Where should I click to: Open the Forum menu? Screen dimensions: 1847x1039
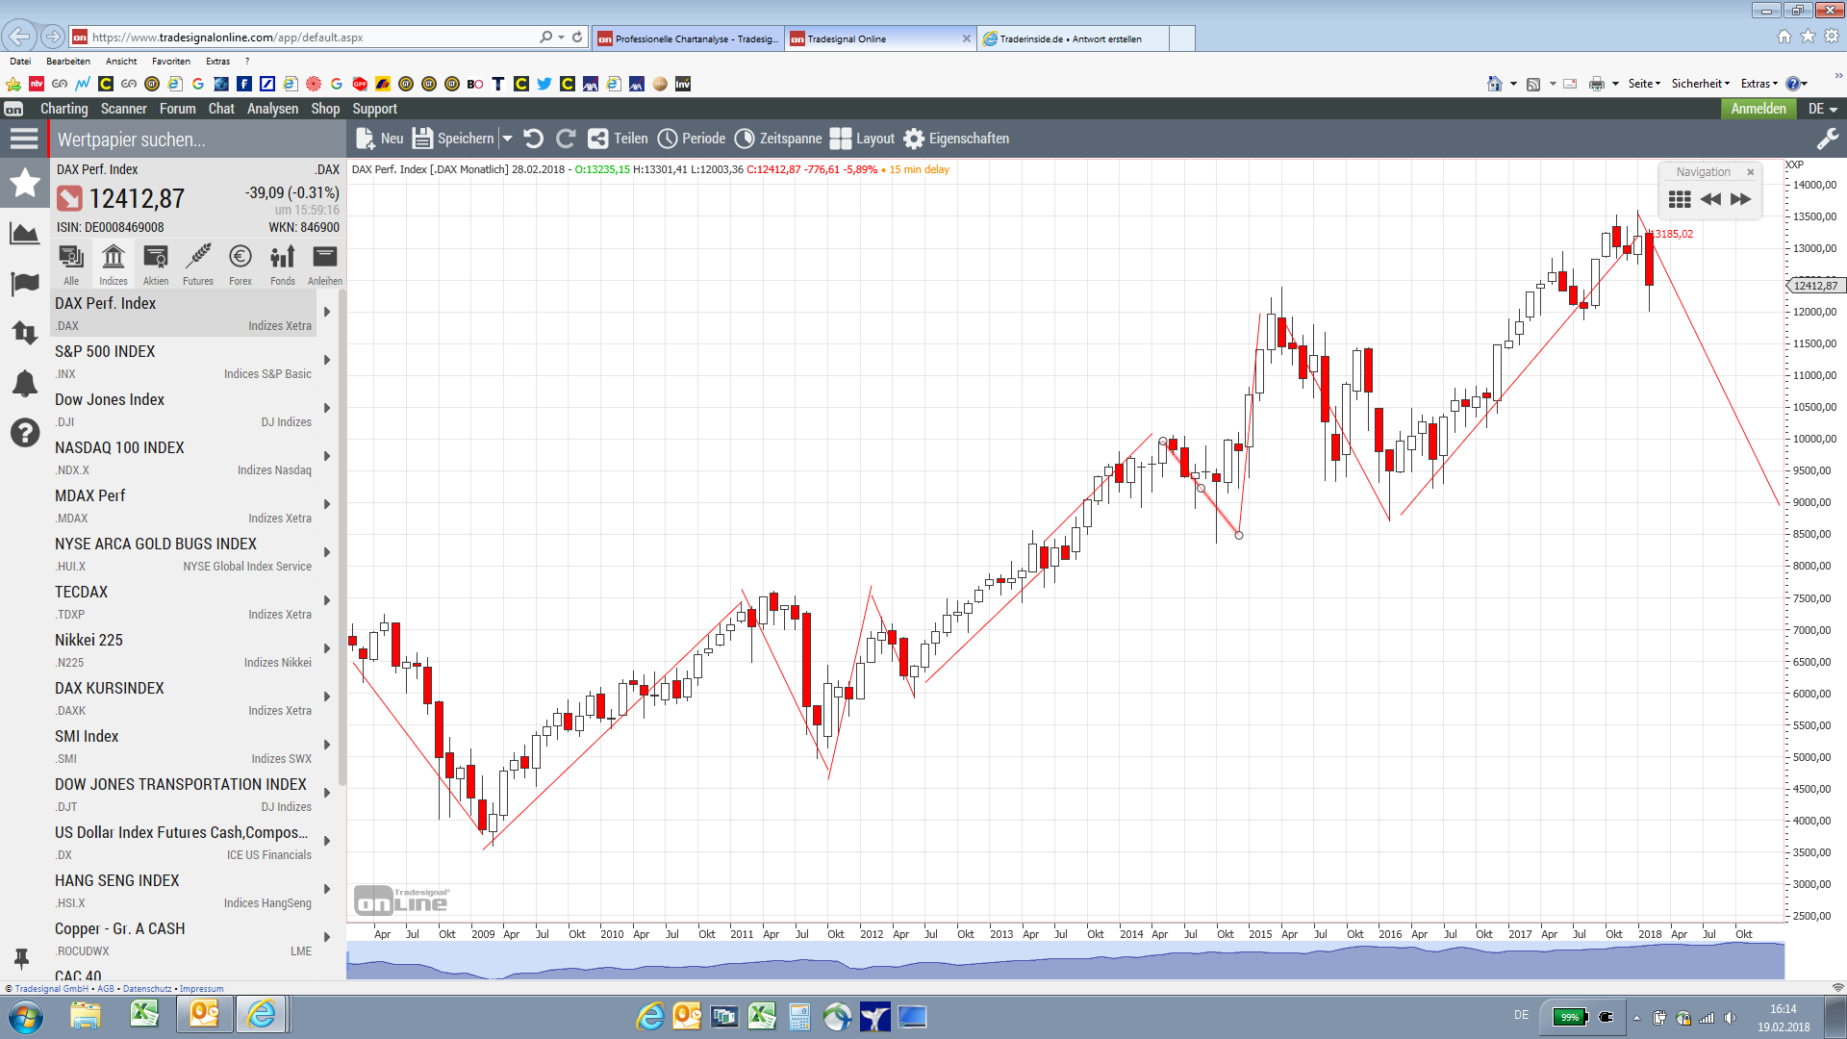(x=177, y=109)
